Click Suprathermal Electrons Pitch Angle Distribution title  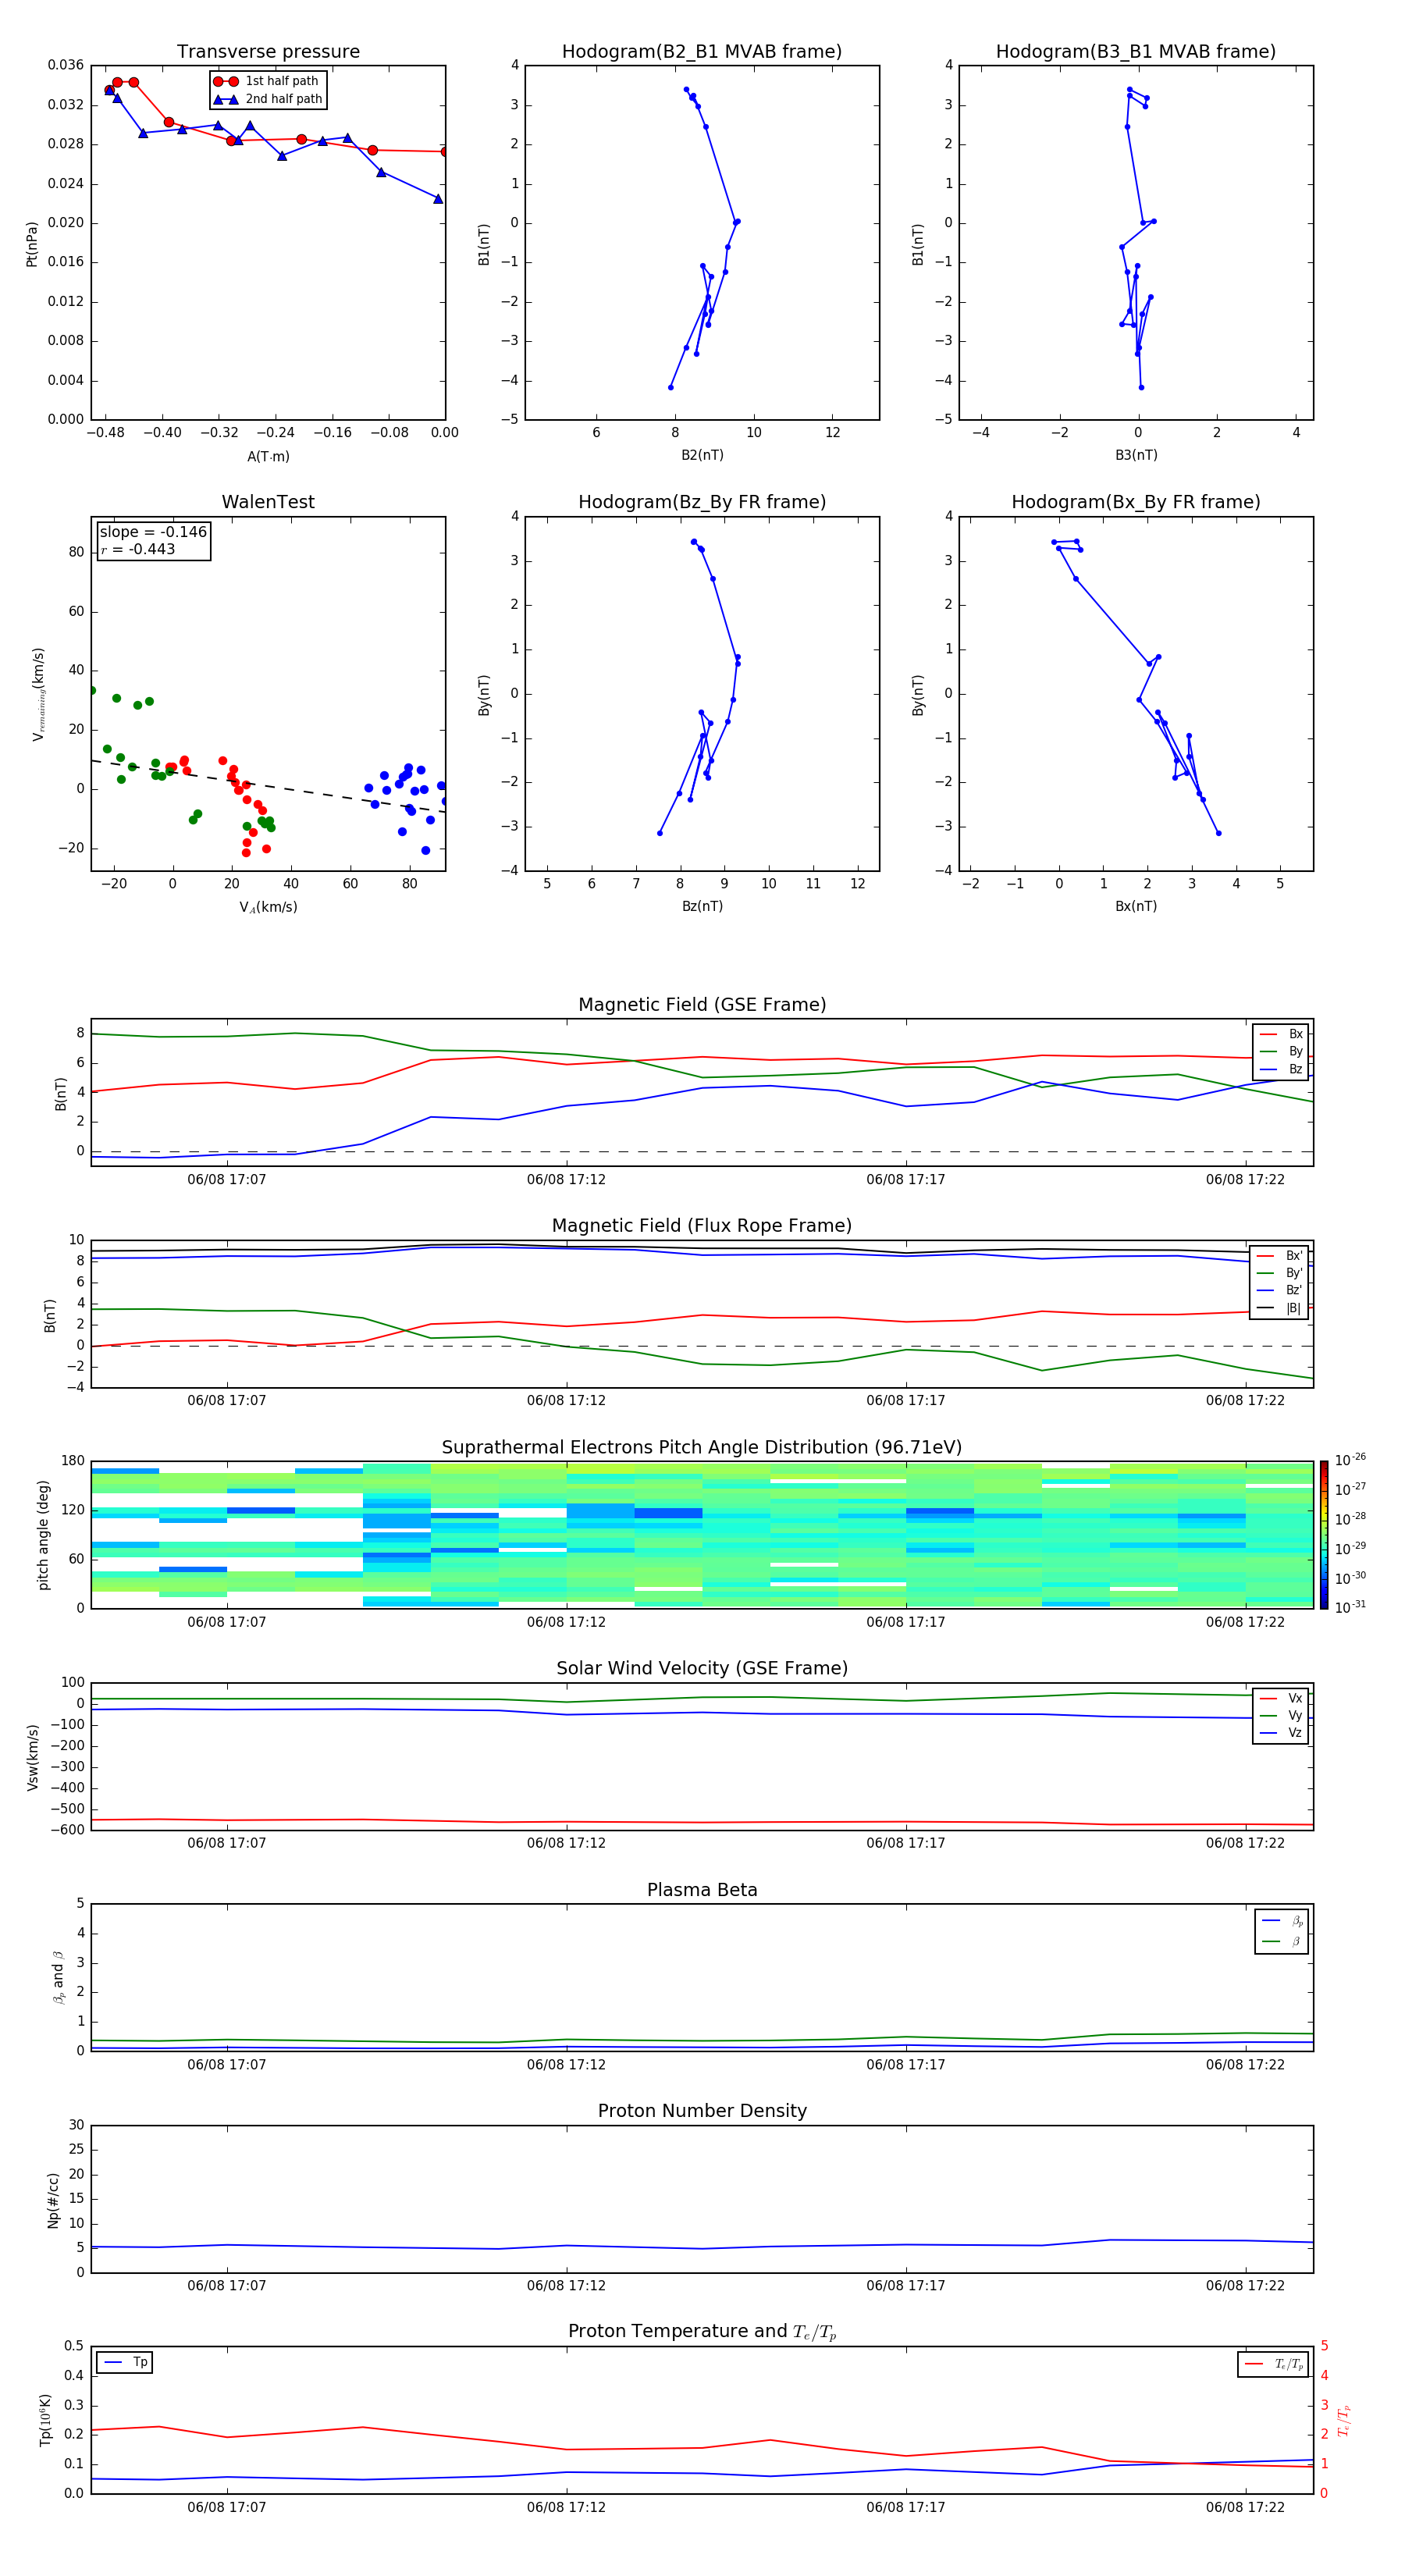[x=701, y=1447]
